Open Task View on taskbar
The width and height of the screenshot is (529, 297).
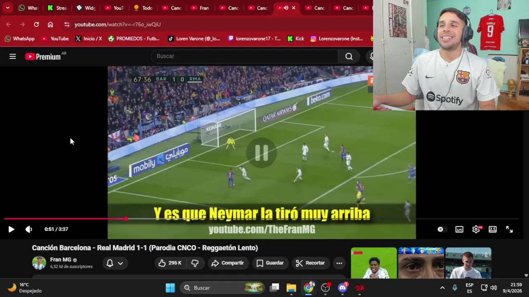[274, 288]
